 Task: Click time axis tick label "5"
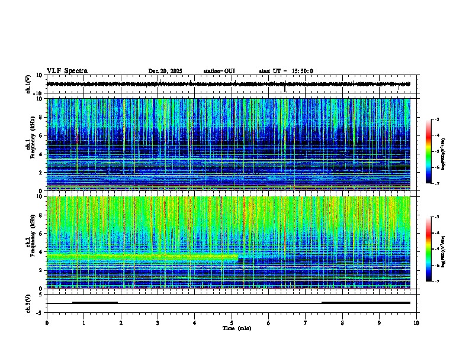(232, 323)
